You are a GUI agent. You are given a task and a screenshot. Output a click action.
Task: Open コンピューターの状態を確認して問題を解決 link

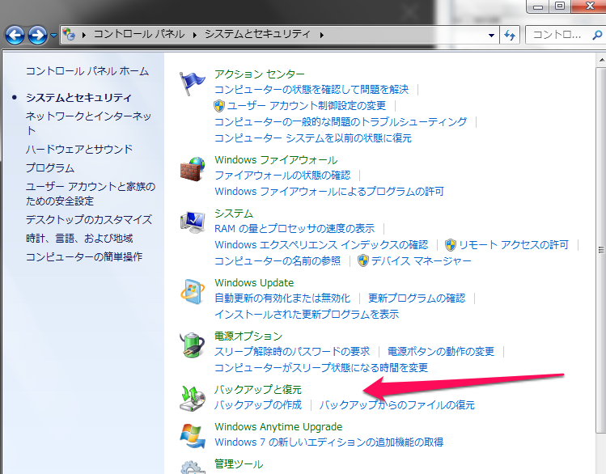(311, 90)
